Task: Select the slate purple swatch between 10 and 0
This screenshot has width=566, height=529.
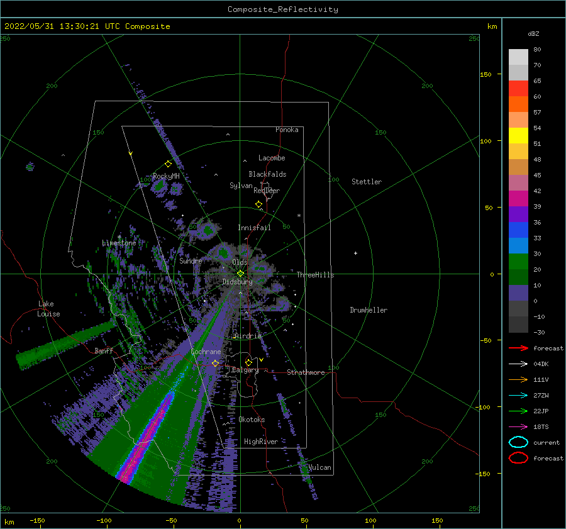Action: [x=518, y=293]
